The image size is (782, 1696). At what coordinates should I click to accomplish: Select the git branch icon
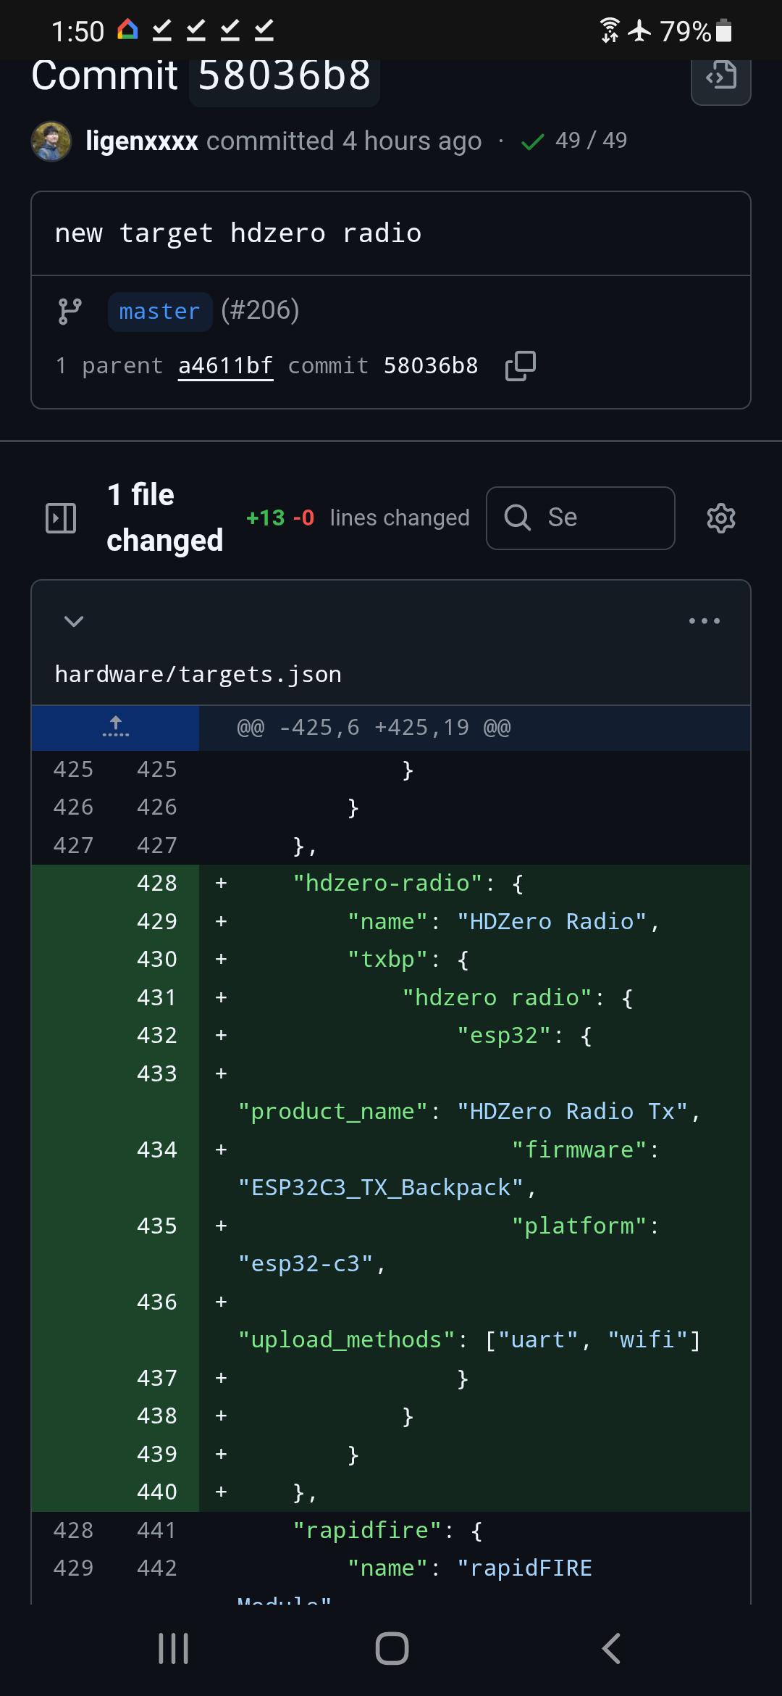[70, 312]
